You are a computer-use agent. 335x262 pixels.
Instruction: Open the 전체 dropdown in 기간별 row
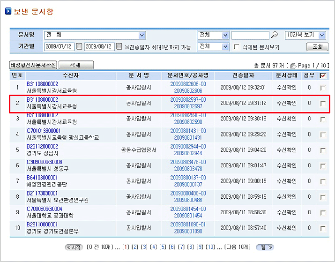tap(225, 46)
